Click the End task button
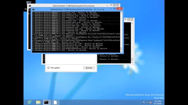 coord(89,68)
